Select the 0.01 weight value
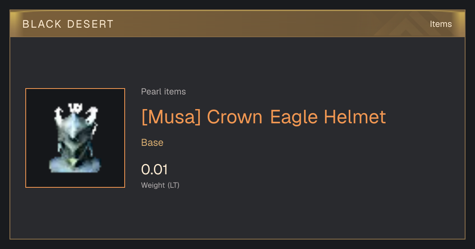 click(155, 170)
